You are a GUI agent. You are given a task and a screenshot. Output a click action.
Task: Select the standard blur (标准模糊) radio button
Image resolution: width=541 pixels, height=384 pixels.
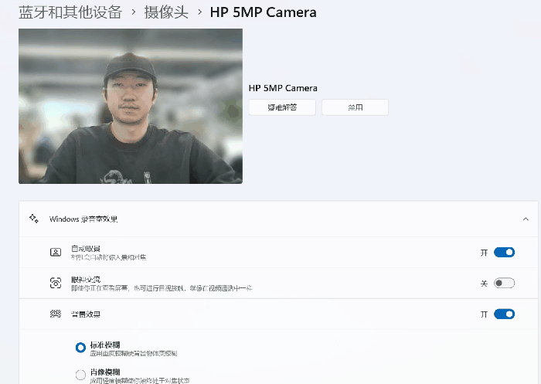coord(81,348)
